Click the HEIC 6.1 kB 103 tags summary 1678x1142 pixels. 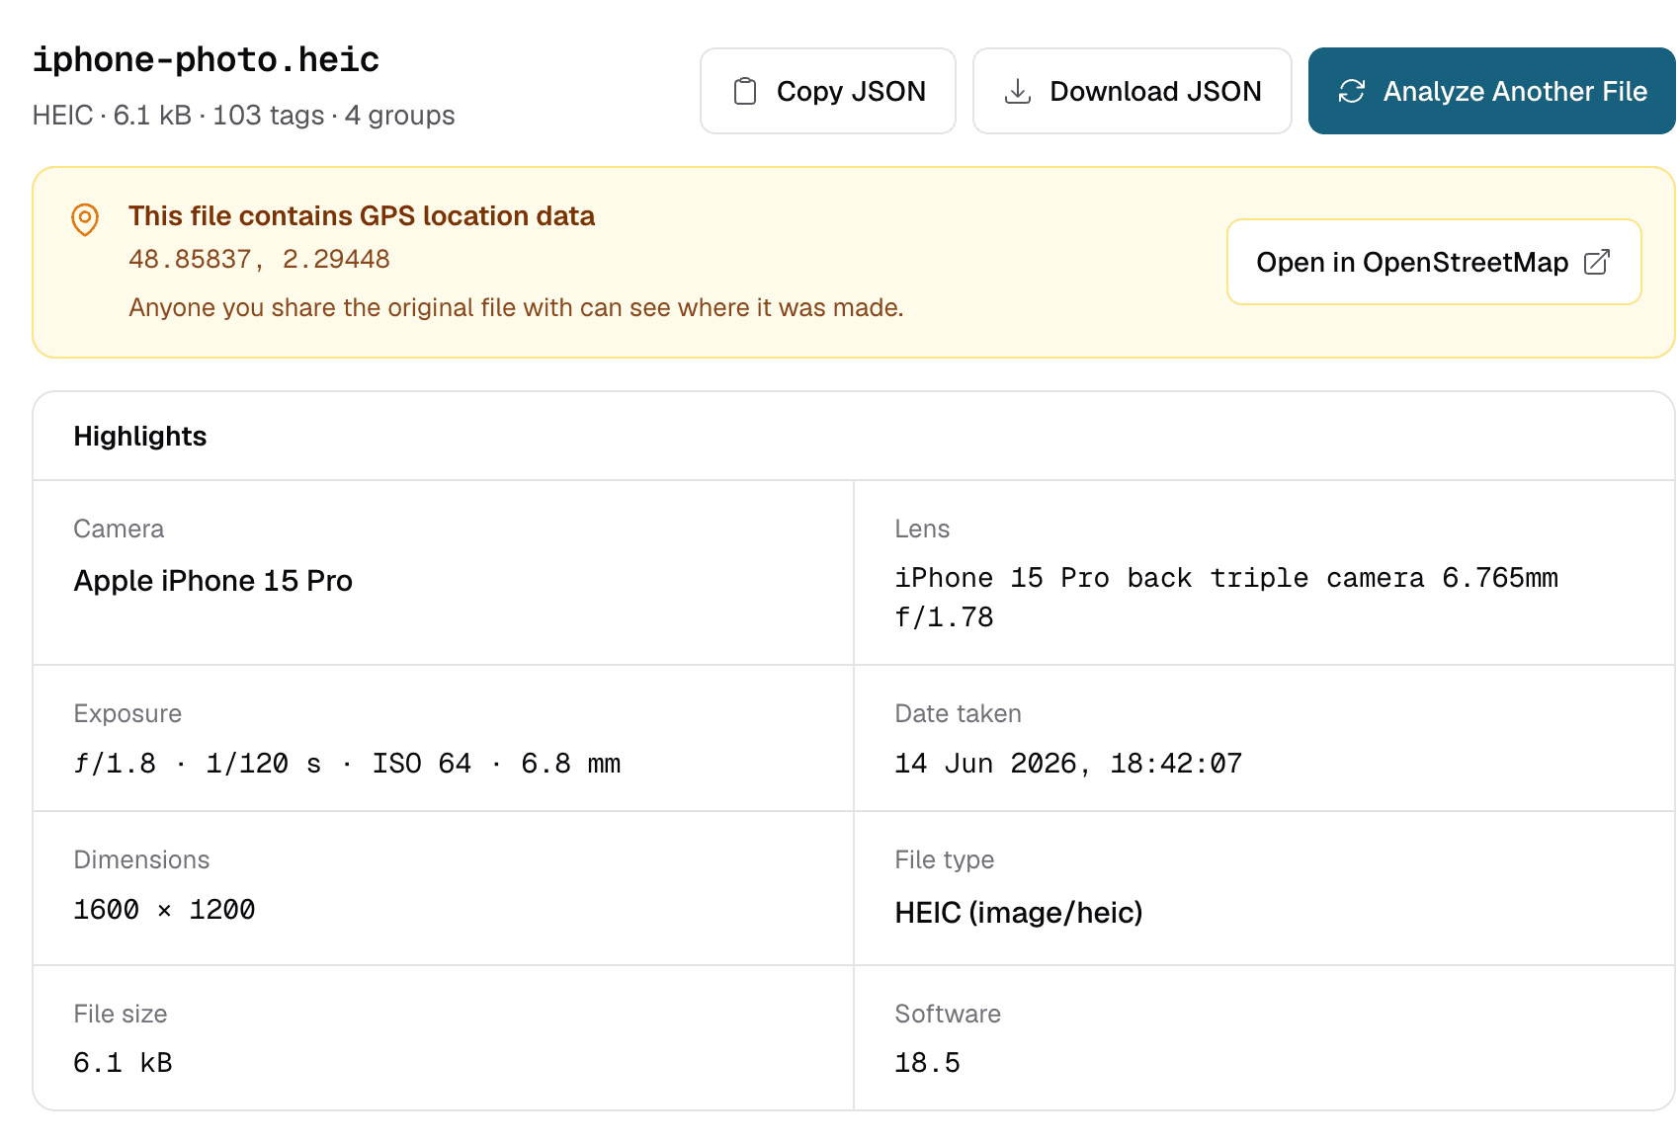click(244, 116)
